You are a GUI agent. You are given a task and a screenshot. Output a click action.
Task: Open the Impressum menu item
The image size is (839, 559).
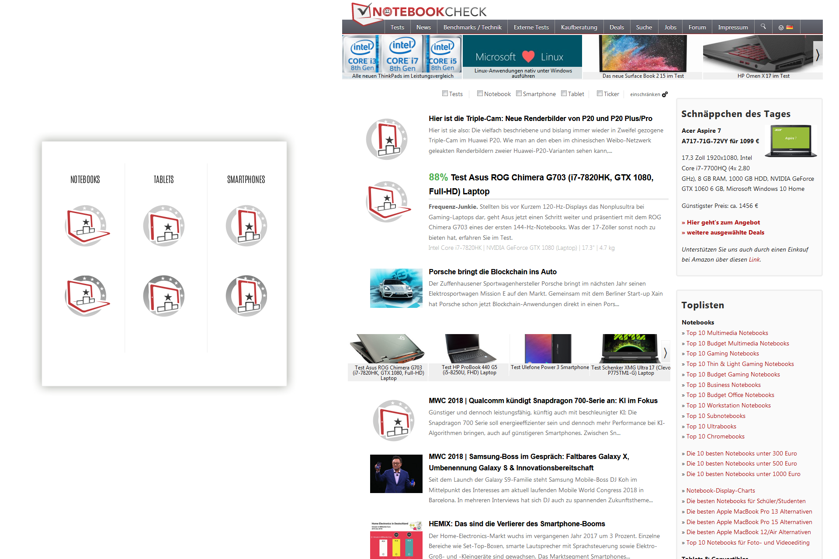click(733, 27)
